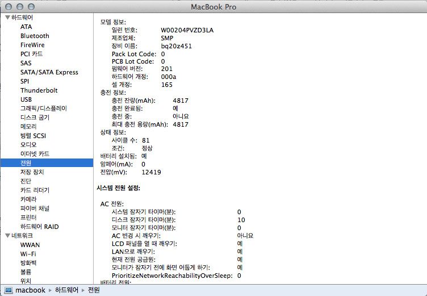Viewport: 427px width, 296px height.
Task: Open the 메모리 entry
Action: pyautogui.click(x=28, y=127)
